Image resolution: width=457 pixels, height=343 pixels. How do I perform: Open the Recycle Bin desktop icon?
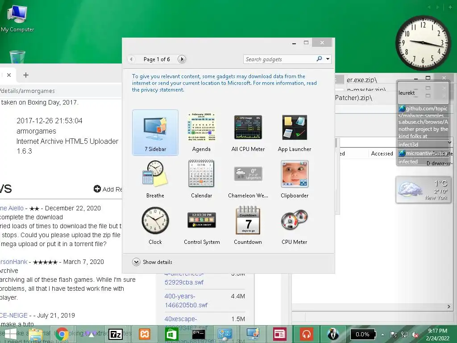coord(17,57)
